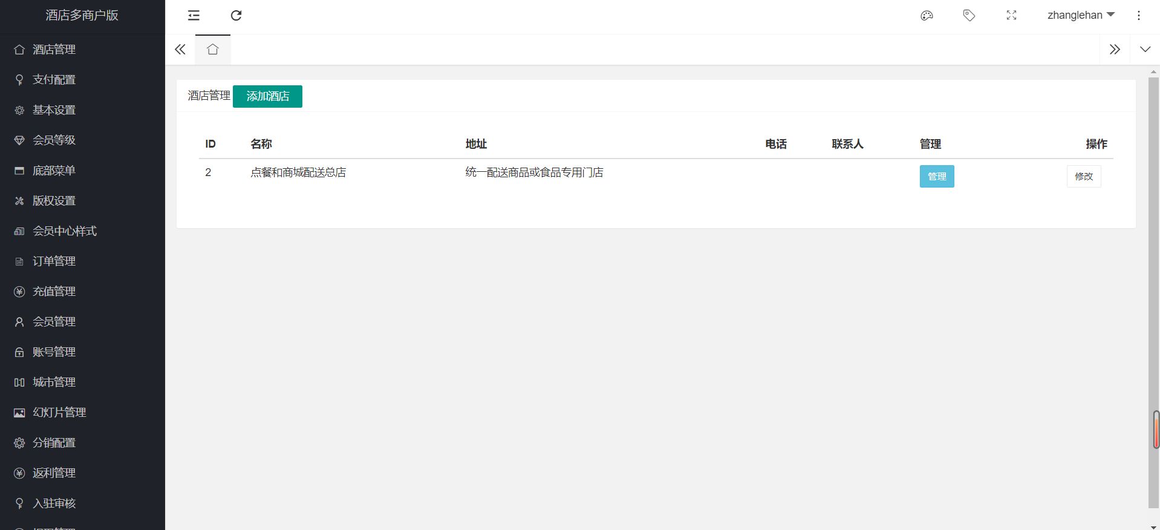Open 酒店管理 in the sidebar

tap(54, 50)
